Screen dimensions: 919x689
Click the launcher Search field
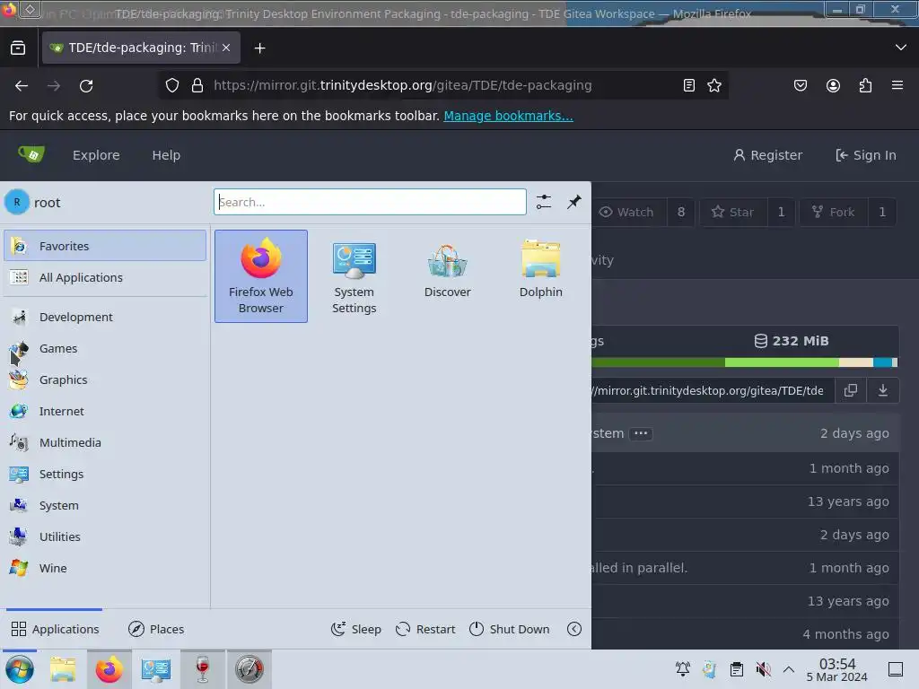click(x=370, y=202)
